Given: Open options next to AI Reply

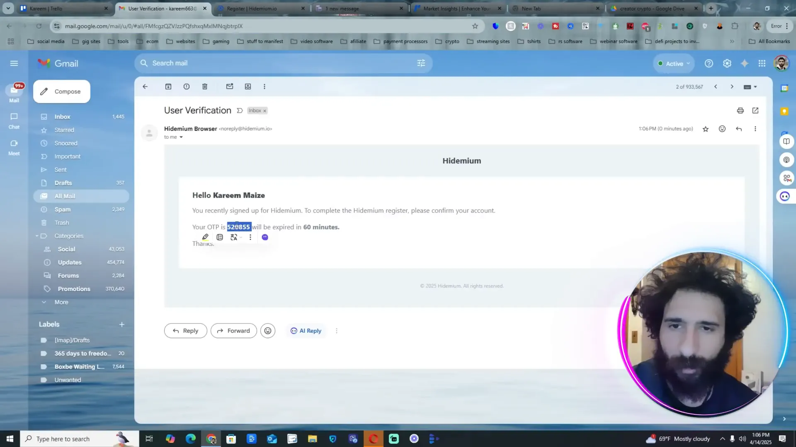Looking at the screenshot, I should coord(337,331).
